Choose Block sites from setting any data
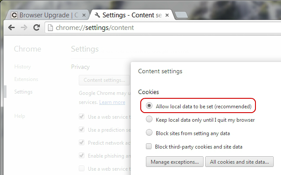Viewport: 281px width, 175px height. (x=149, y=133)
